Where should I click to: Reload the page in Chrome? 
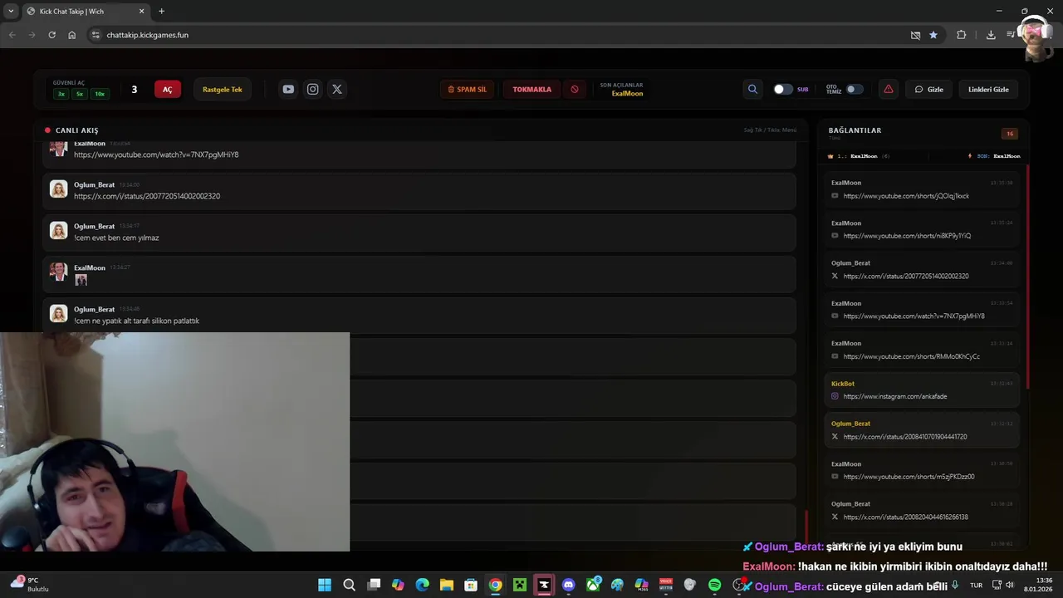[51, 35]
